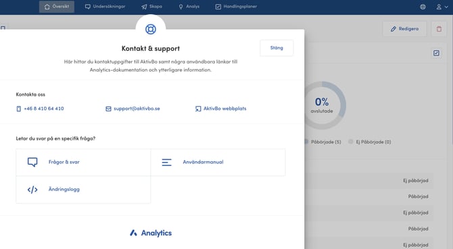
Task: Click the phone icon beside the number
Action: coord(19,109)
